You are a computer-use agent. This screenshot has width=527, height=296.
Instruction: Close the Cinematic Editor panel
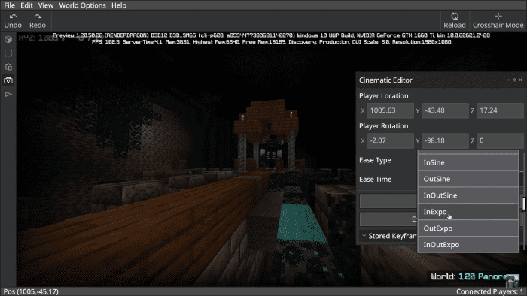coord(521,80)
